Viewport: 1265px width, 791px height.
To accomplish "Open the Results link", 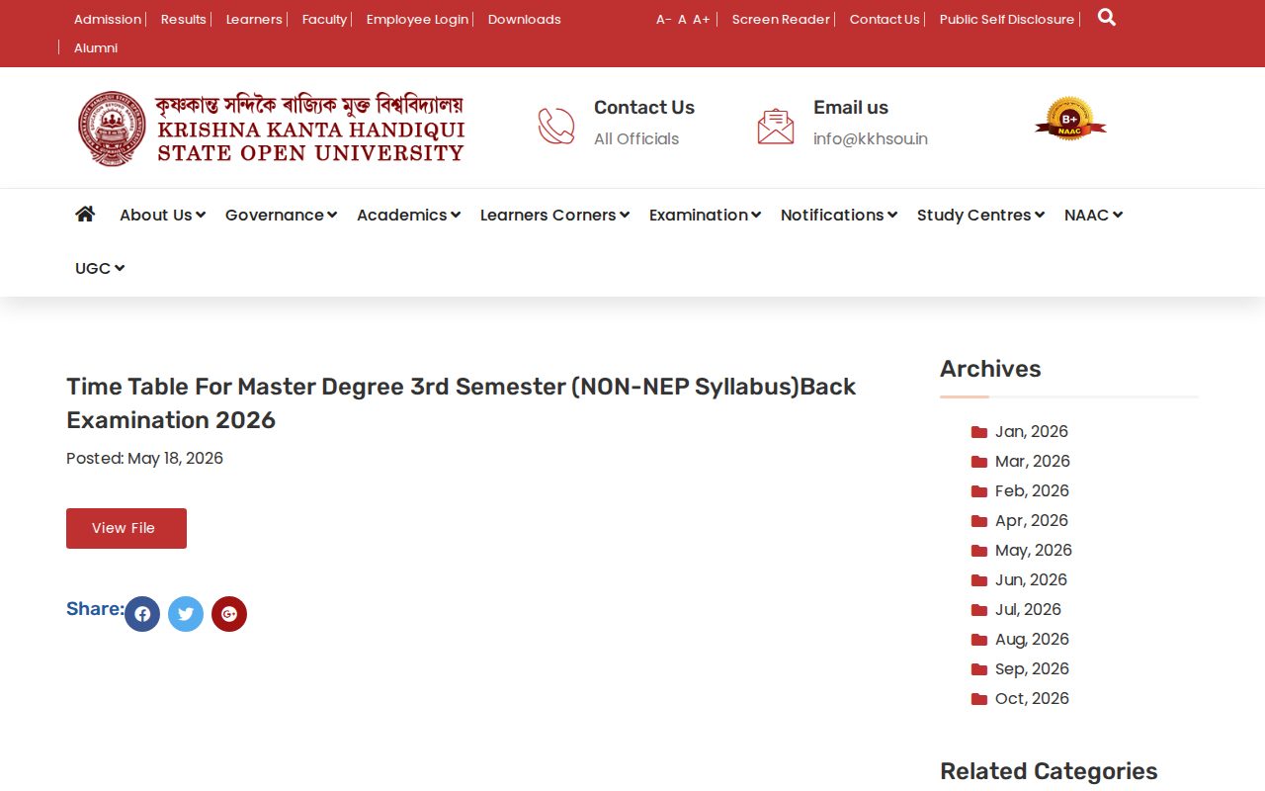I will pyautogui.click(x=184, y=19).
